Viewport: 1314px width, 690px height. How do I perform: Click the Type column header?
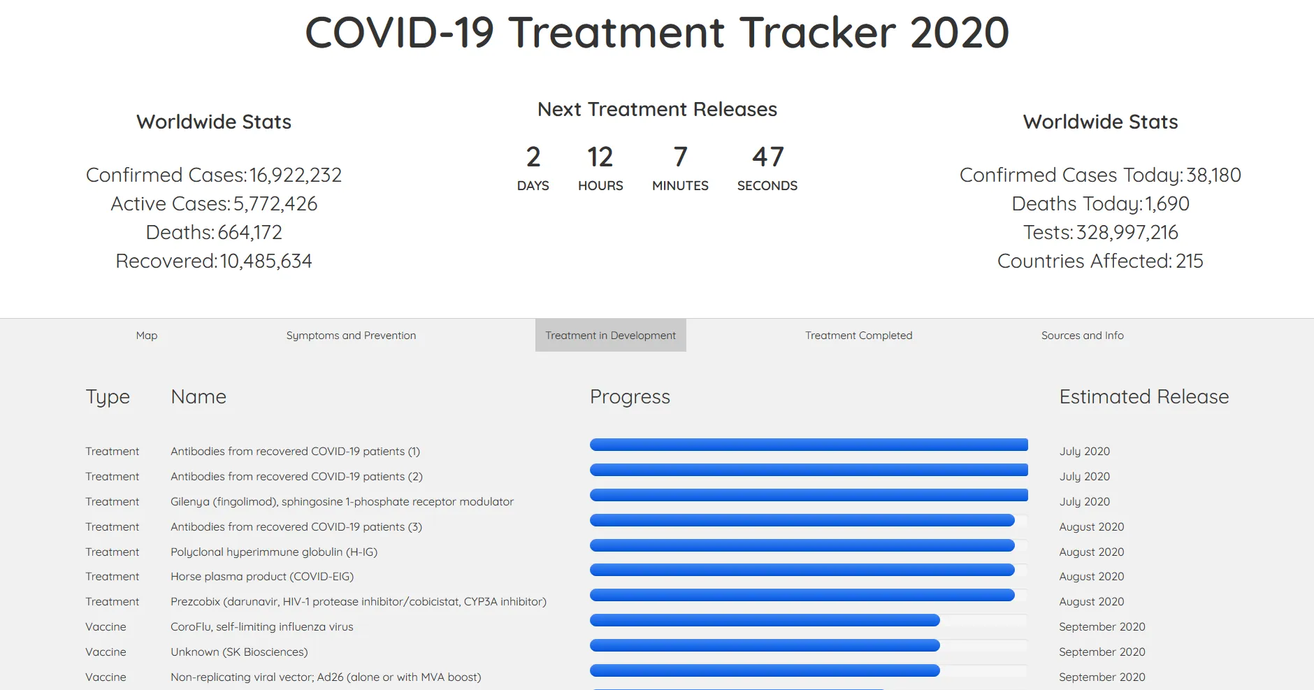(108, 396)
